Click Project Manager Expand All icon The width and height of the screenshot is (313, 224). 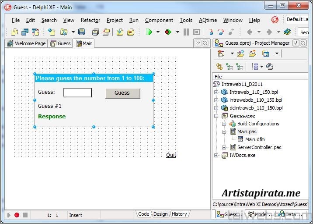[x=230, y=67]
